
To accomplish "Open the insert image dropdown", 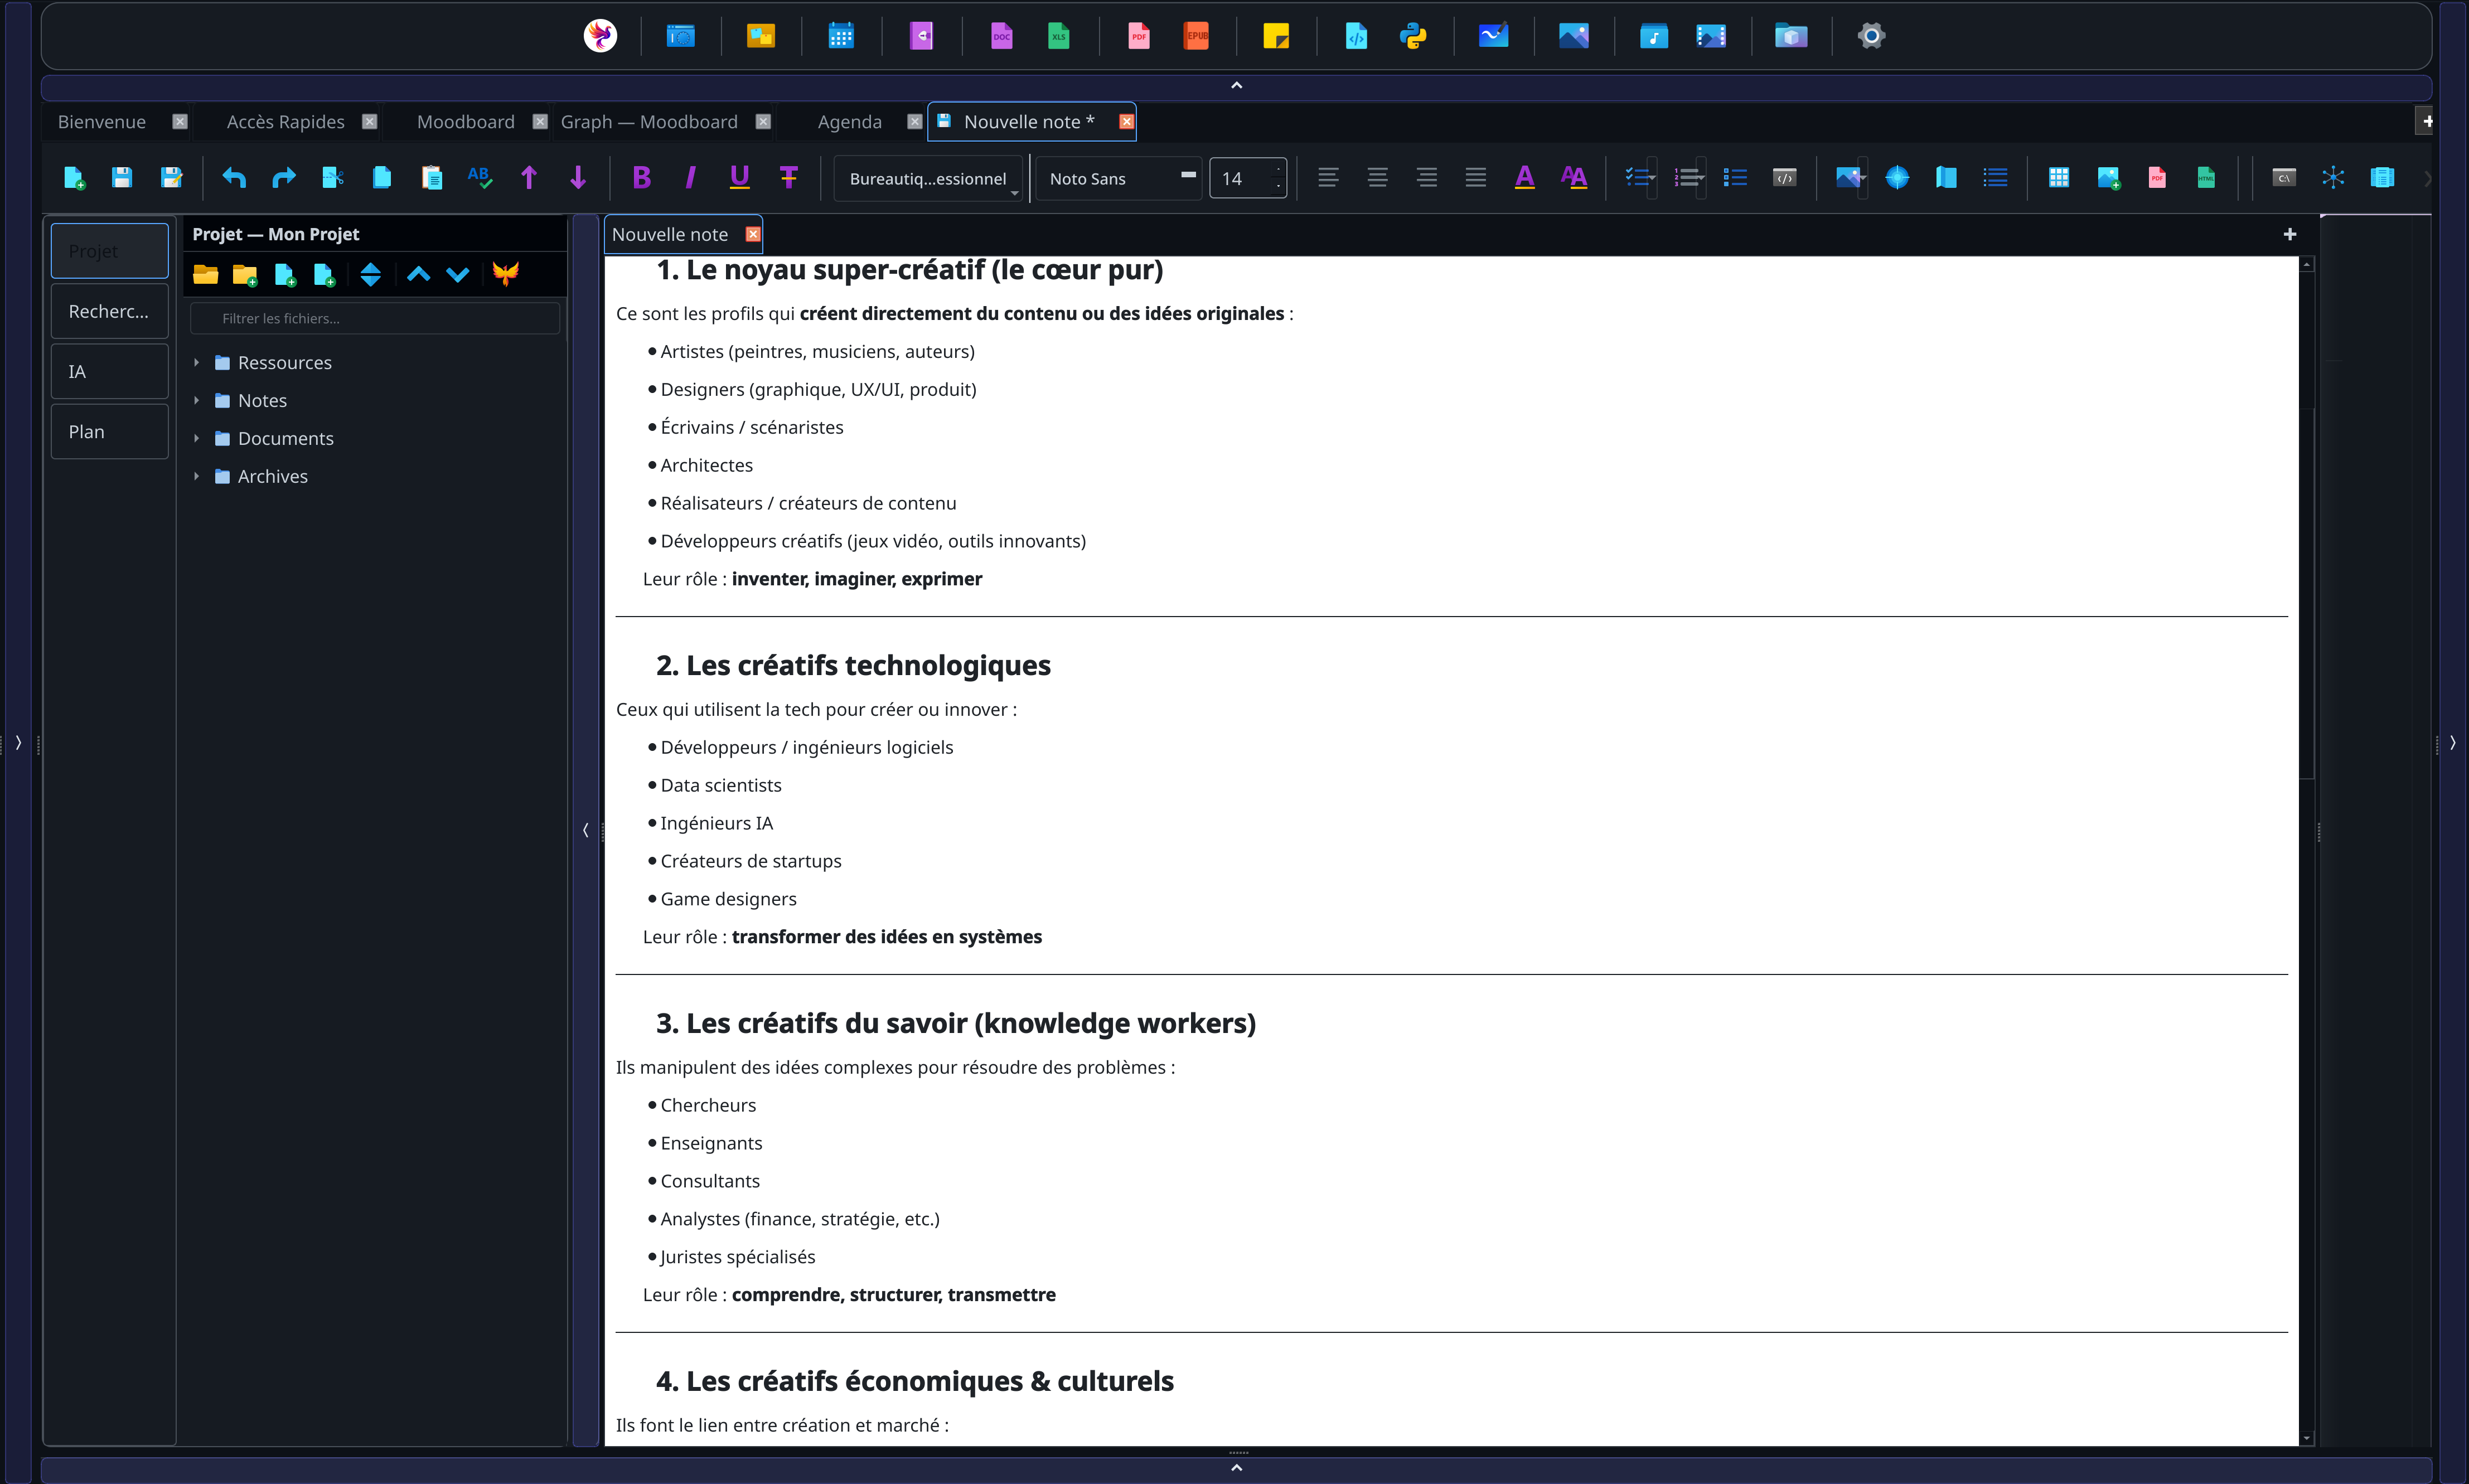I will coord(1863,179).
